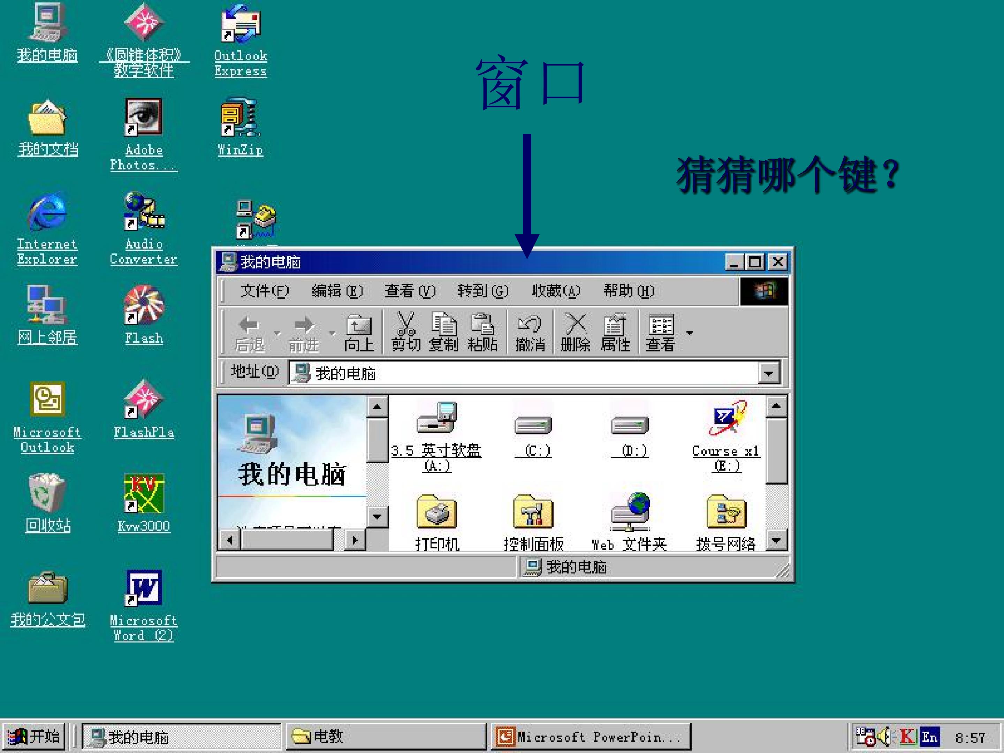Open Microsoft Outlook desktop icon
1004x753 pixels.
[47, 418]
